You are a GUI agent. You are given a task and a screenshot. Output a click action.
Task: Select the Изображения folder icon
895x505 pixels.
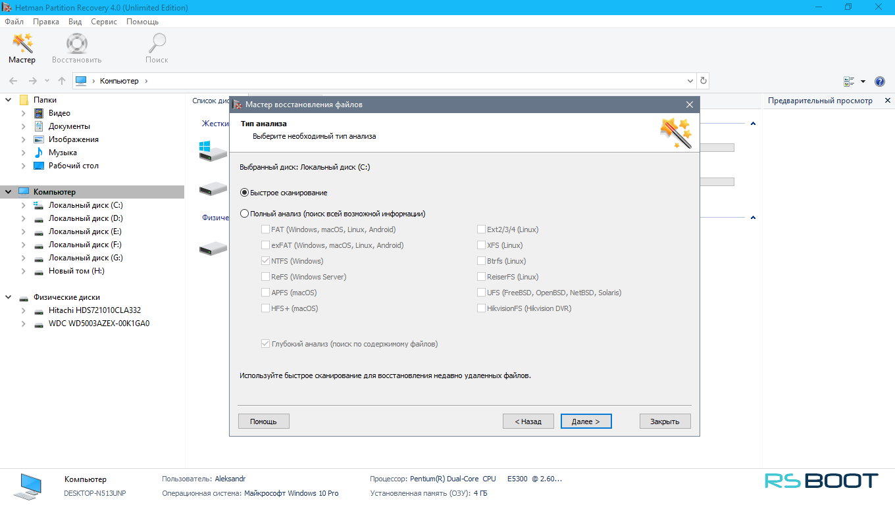pos(38,139)
